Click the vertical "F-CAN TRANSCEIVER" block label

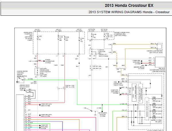[135, 92]
